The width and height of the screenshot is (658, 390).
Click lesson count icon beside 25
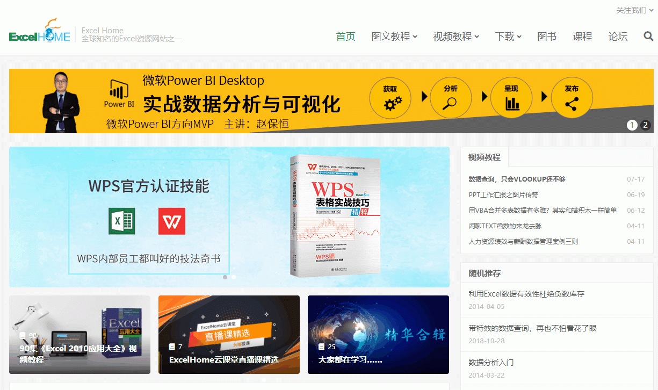[x=321, y=346]
